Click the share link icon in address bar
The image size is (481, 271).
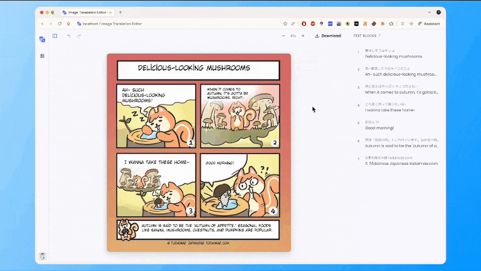coord(293,24)
